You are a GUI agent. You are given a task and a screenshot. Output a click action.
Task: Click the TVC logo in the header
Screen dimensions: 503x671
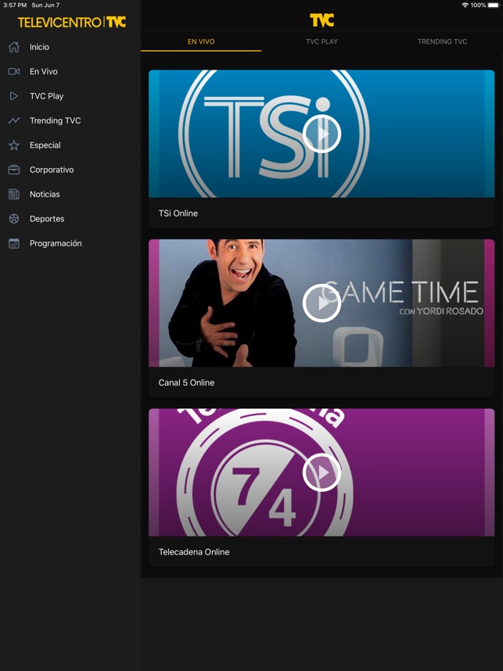click(322, 20)
